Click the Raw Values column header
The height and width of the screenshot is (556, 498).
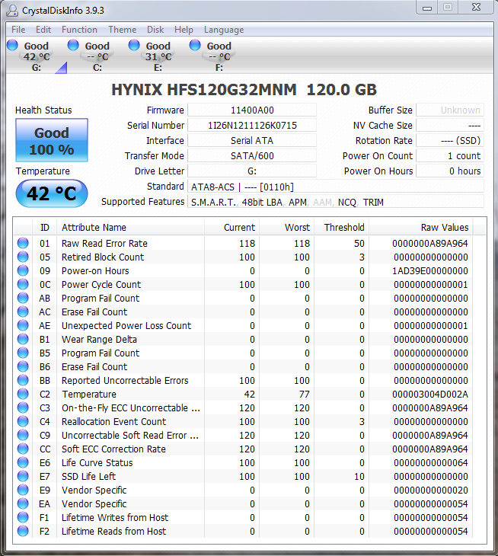pos(444,227)
